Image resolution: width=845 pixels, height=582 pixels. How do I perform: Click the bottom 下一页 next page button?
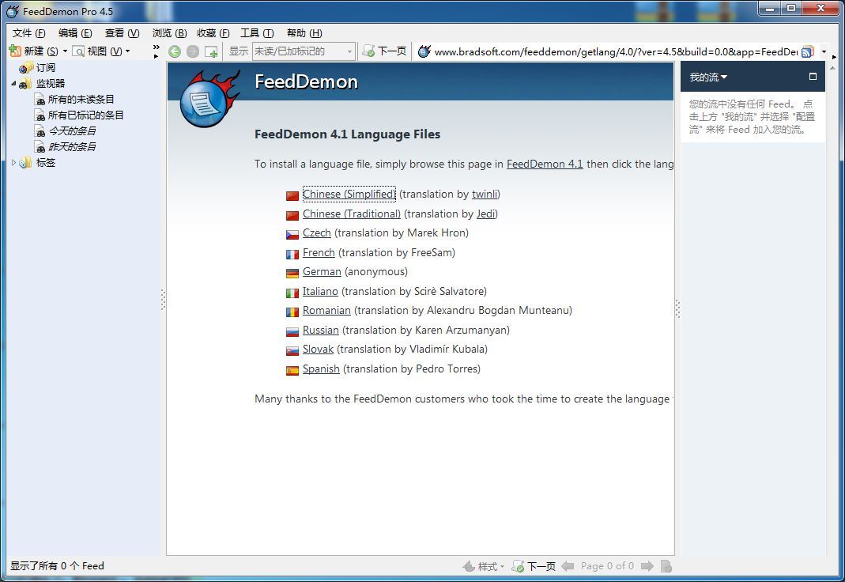534,566
